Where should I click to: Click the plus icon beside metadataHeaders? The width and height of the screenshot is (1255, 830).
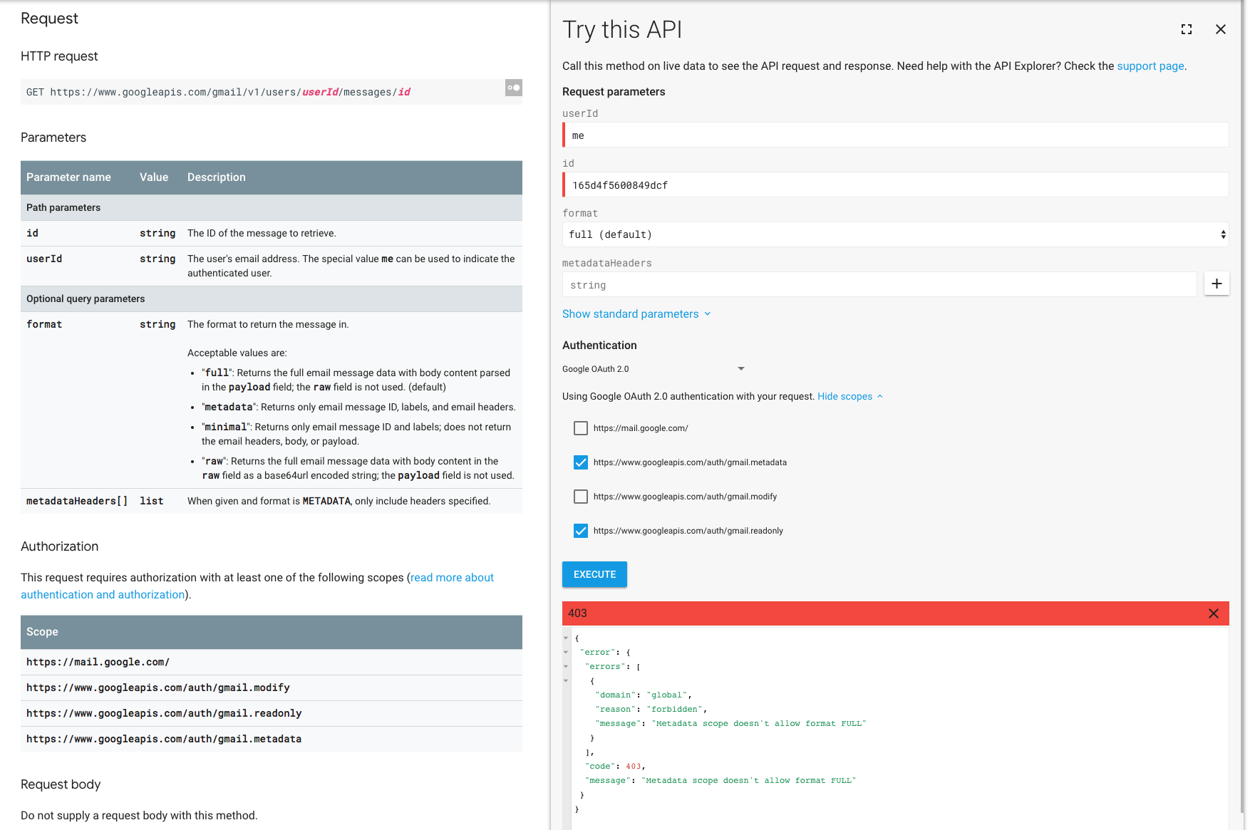1216,284
